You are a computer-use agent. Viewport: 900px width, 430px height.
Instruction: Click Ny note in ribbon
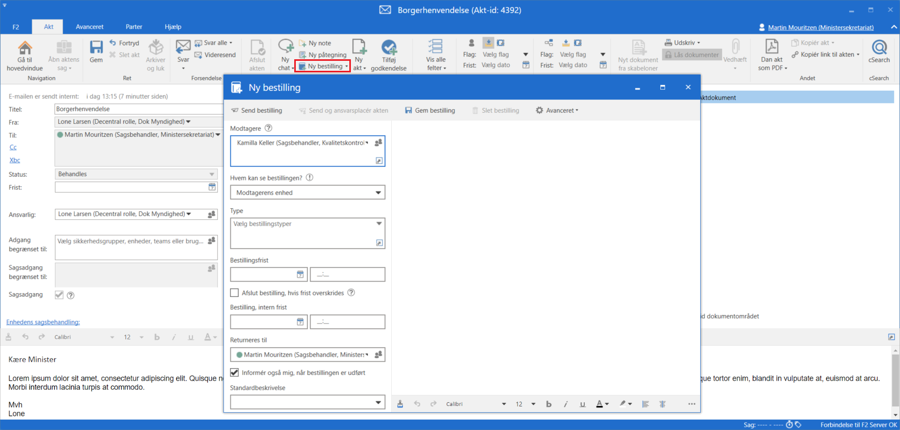point(315,43)
